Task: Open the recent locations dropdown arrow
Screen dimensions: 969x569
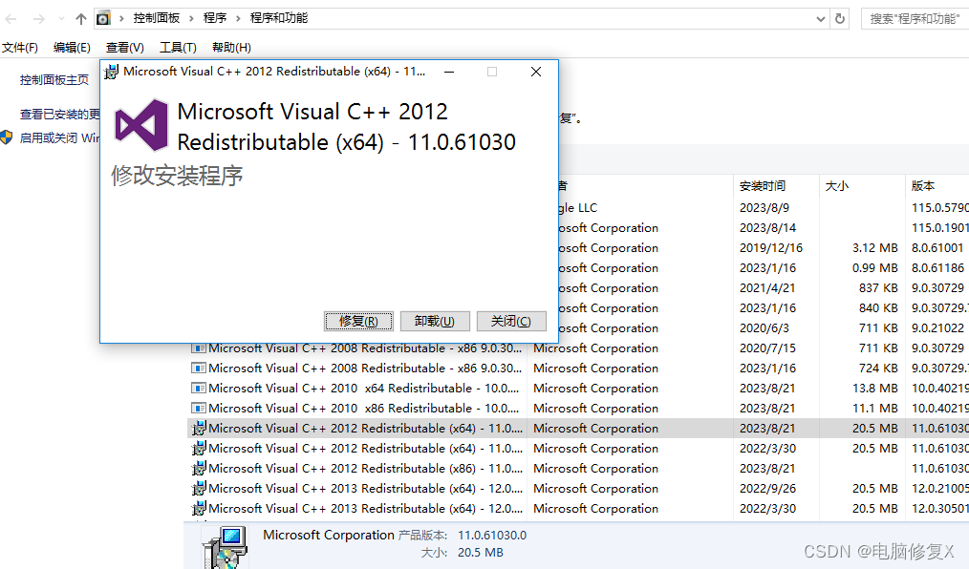Action: [x=61, y=19]
